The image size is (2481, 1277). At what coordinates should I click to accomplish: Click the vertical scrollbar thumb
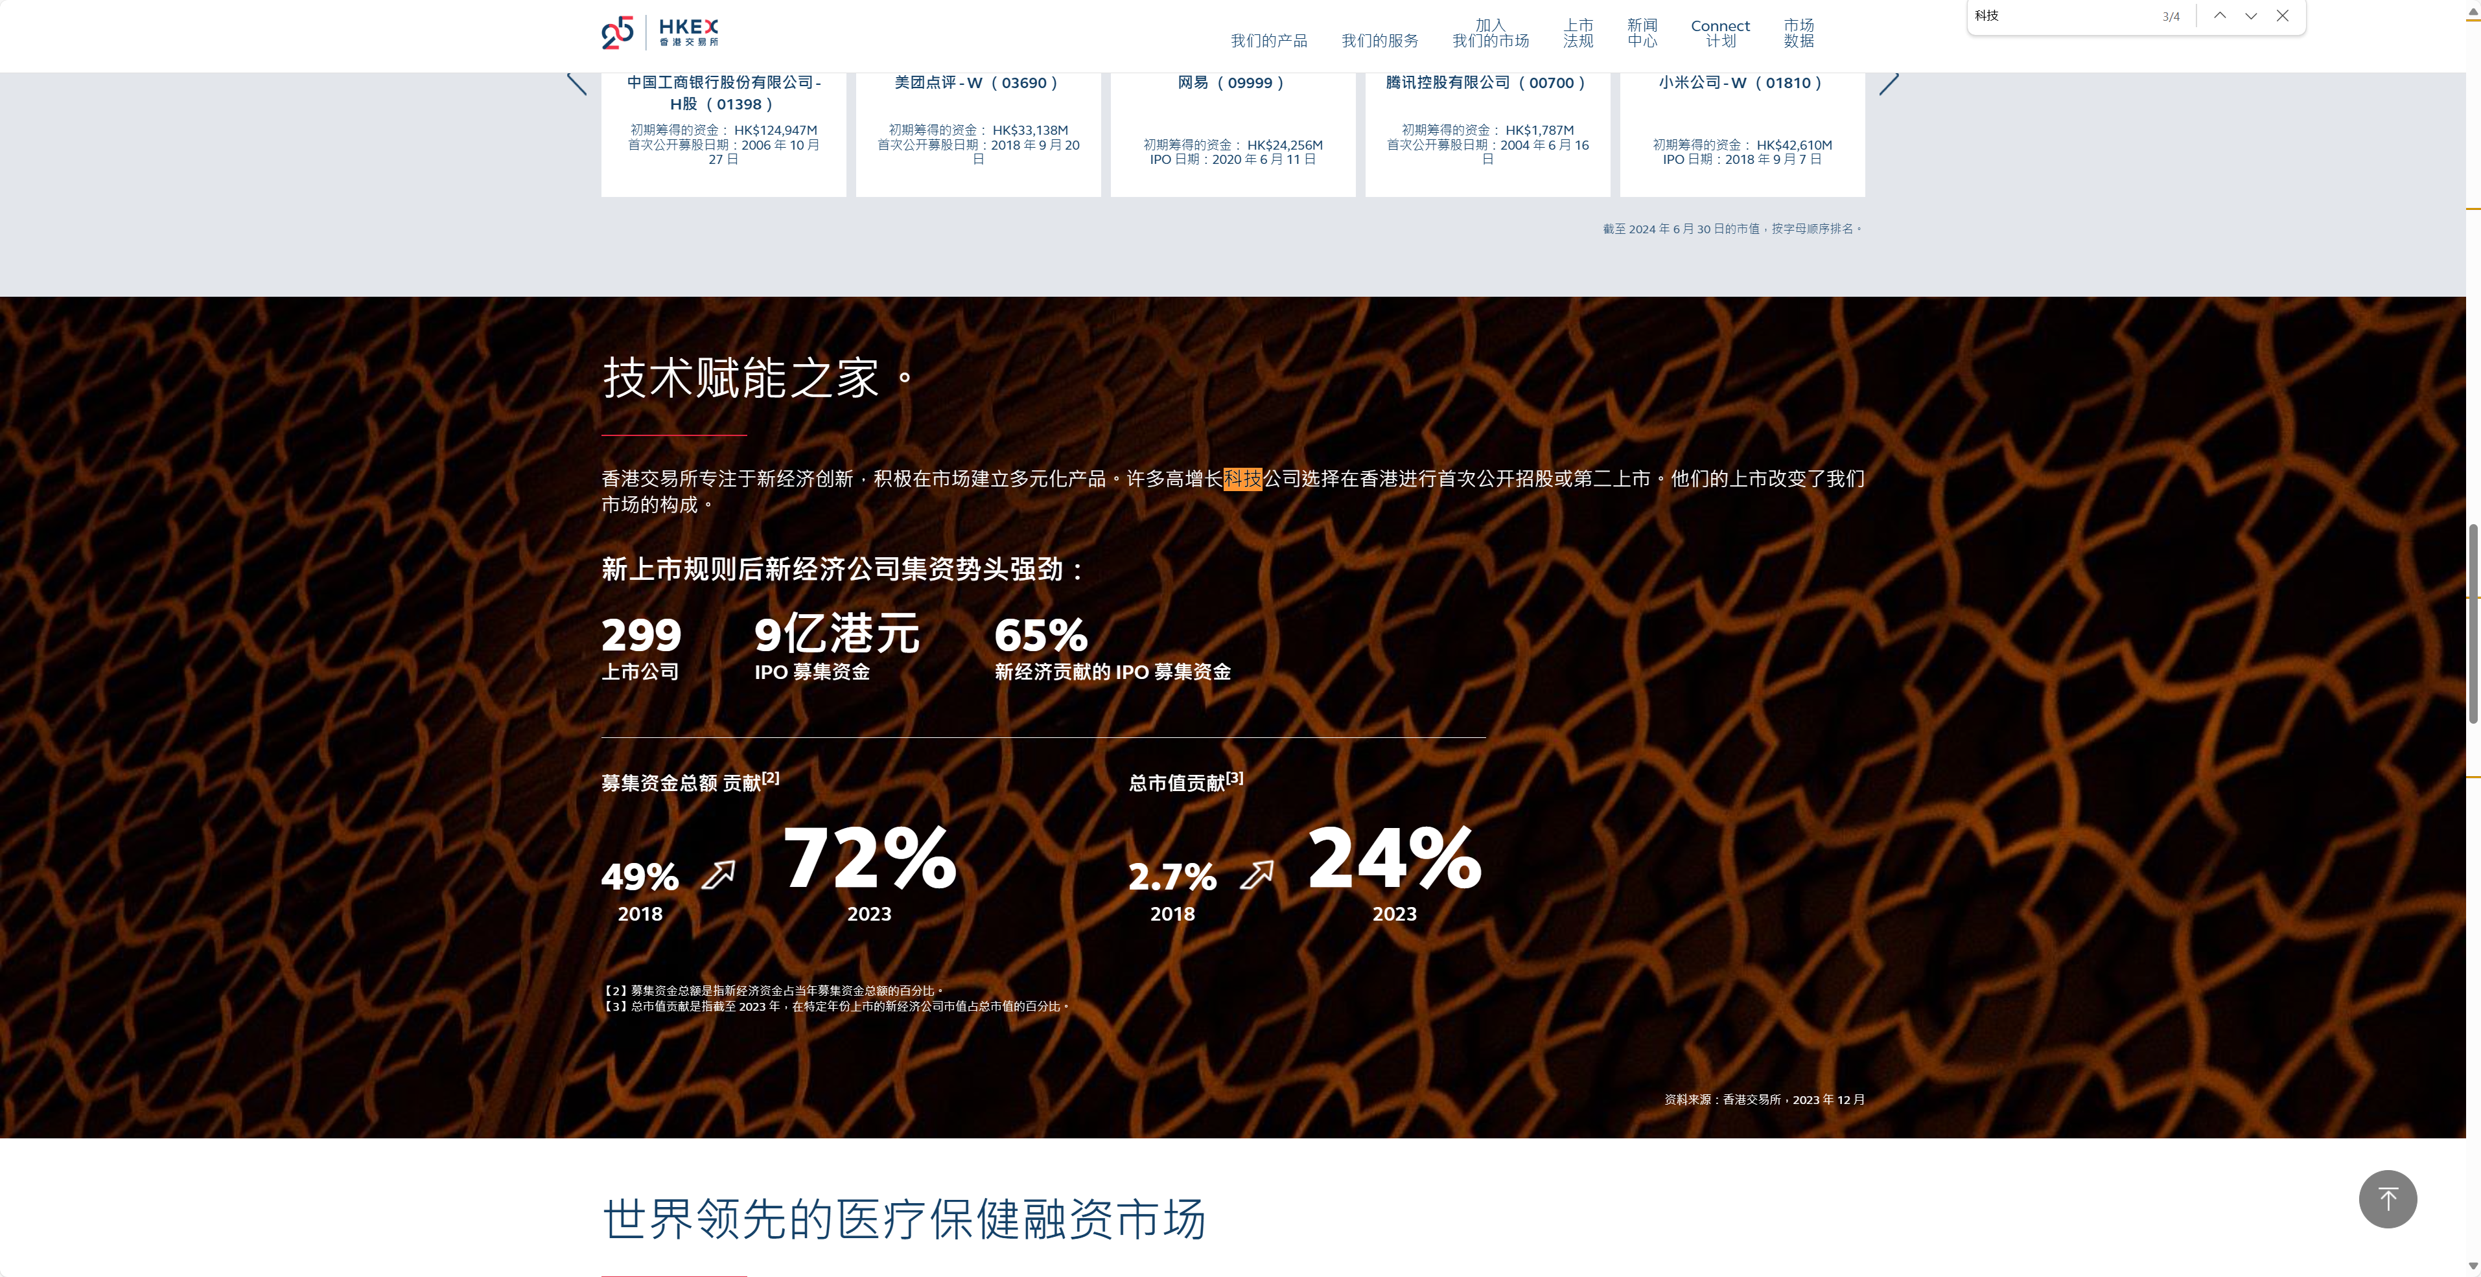point(2473,623)
